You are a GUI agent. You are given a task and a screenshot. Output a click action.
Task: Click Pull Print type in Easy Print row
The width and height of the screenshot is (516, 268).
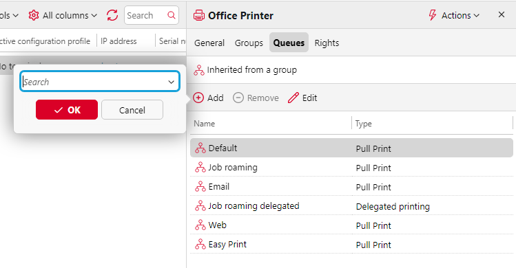coord(373,245)
